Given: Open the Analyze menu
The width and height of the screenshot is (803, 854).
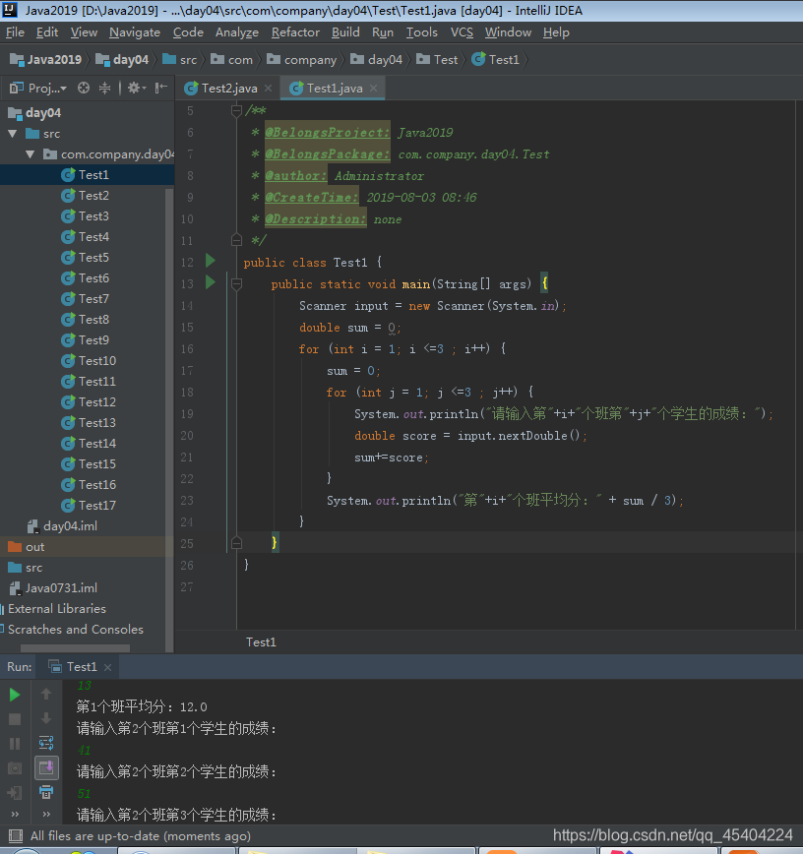Looking at the screenshot, I should [237, 32].
